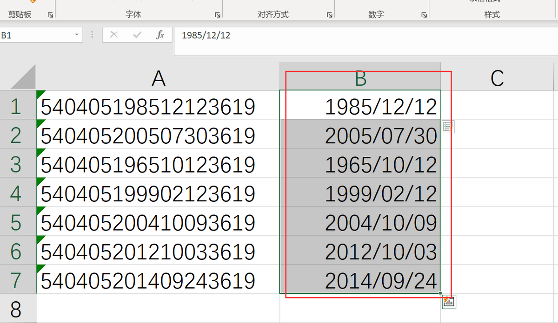558x323 pixels.
Task: Select cell showing 2004/10/09
Action: pyautogui.click(x=360, y=221)
